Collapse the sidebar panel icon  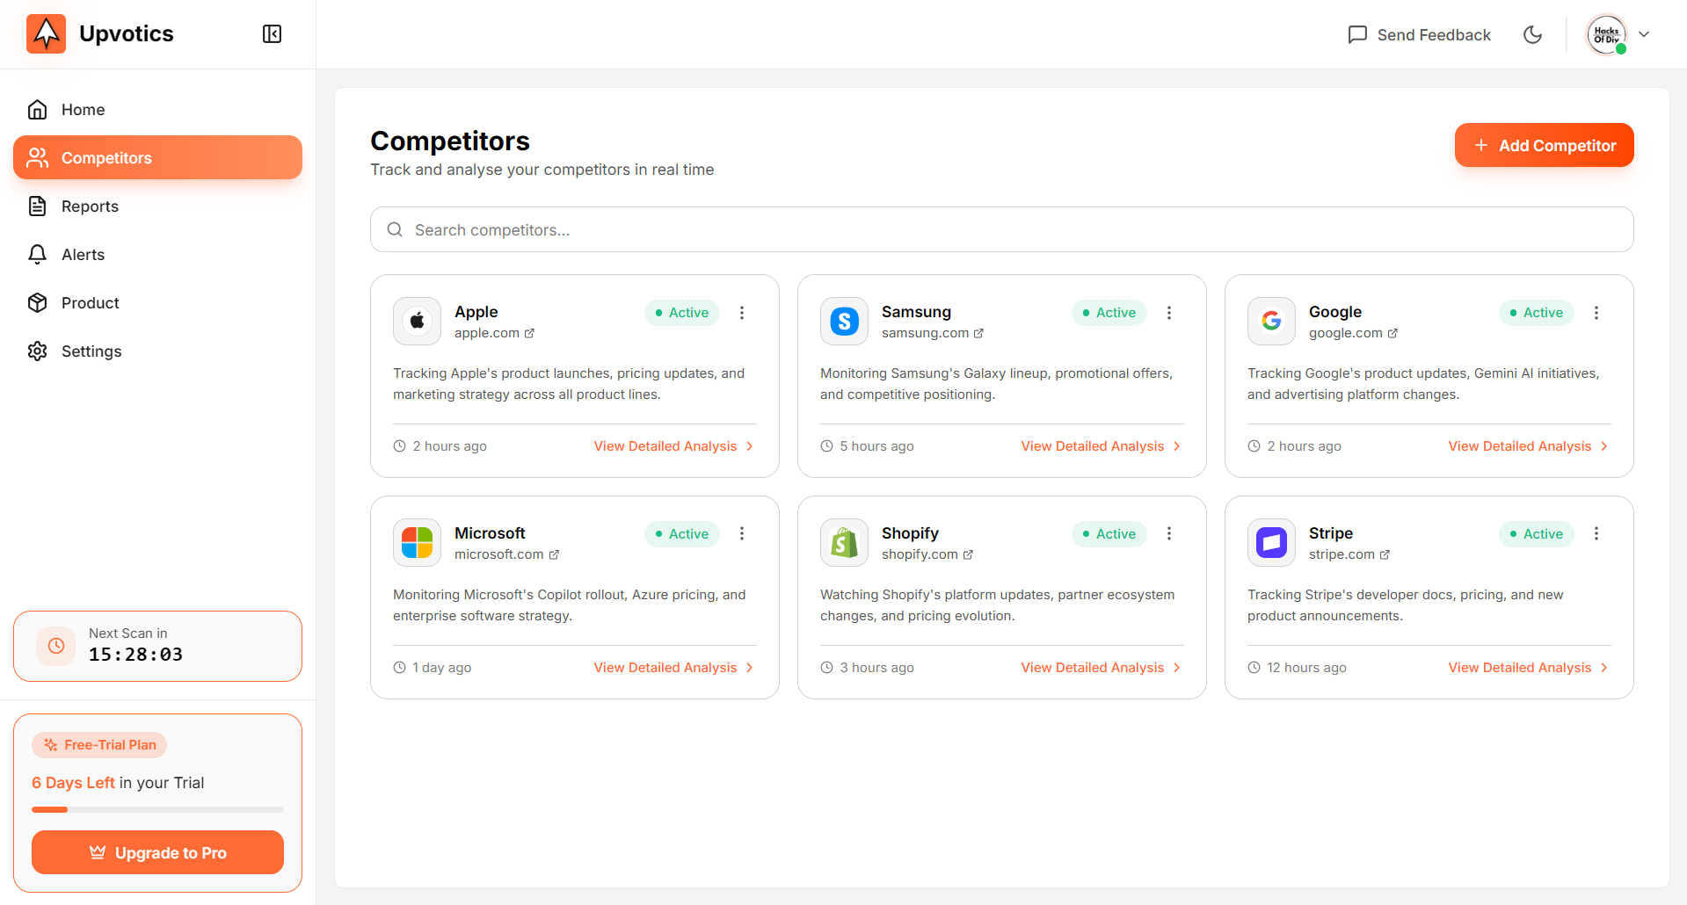point(272,34)
